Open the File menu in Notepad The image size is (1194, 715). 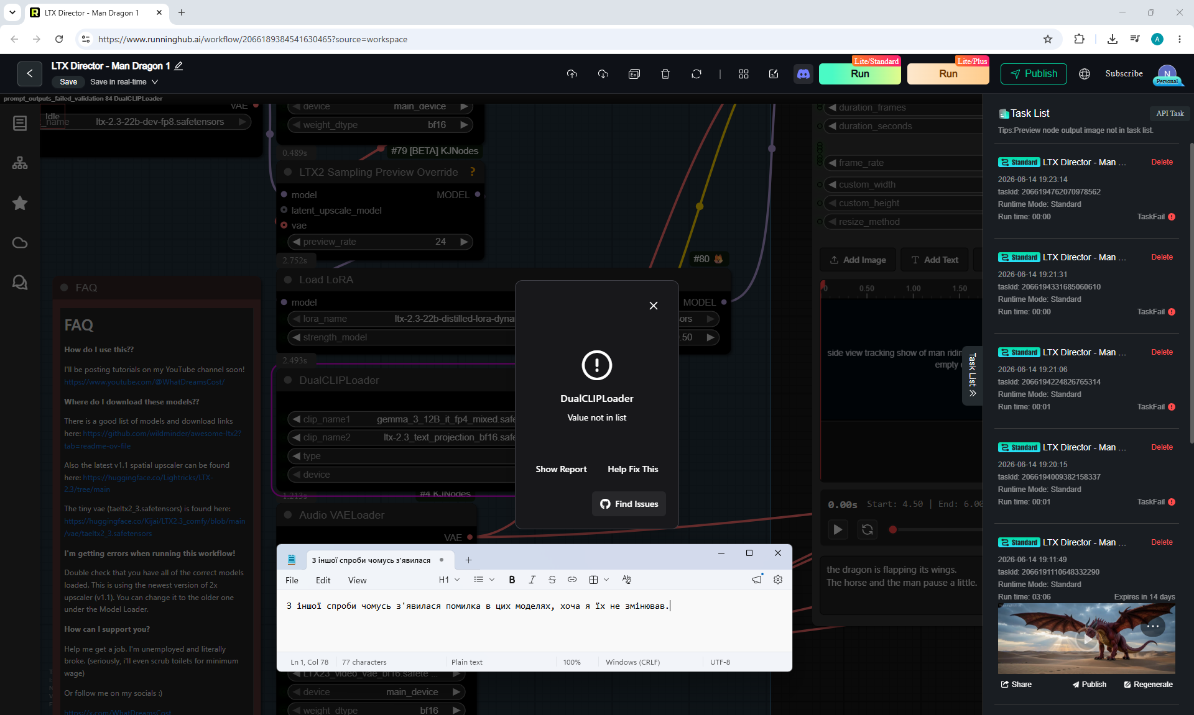tap(292, 580)
